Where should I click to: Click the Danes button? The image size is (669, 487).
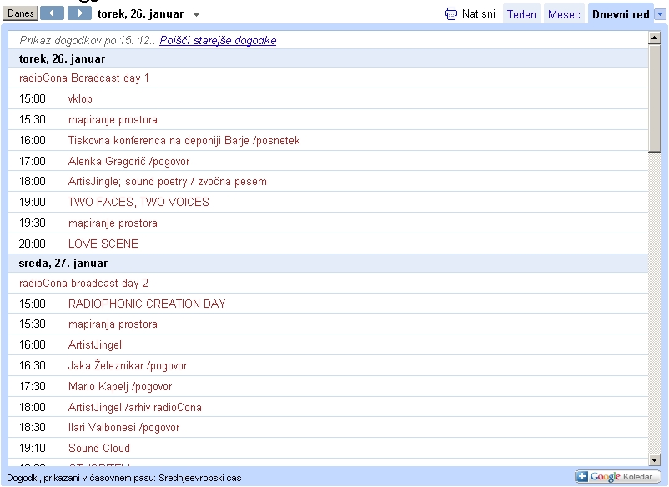(x=20, y=13)
